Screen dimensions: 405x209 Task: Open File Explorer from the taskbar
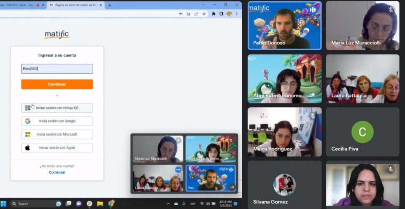click(x=100, y=204)
